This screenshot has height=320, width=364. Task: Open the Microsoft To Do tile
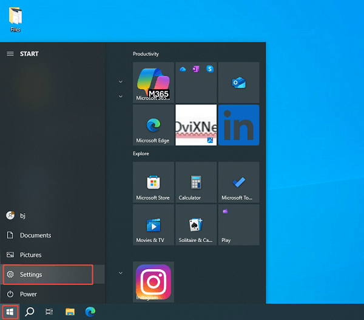click(x=238, y=182)
